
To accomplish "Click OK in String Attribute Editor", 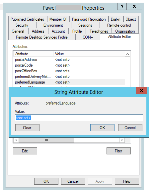I will (102, 128).
